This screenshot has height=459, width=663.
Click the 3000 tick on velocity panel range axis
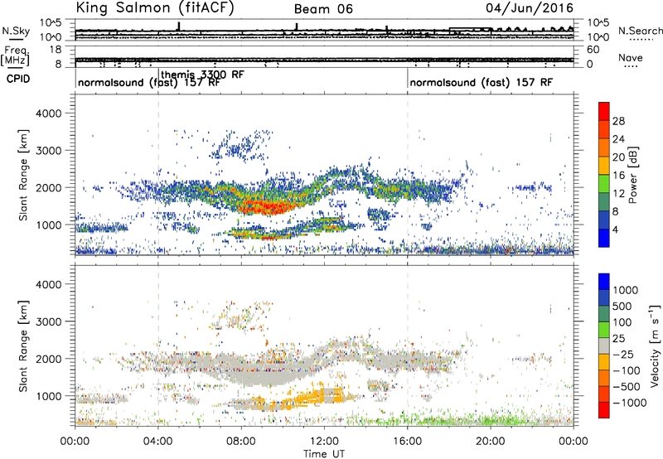[48, 321]
